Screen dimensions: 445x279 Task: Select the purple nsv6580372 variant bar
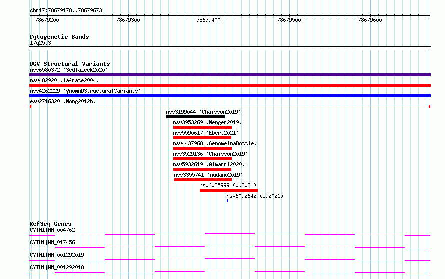[230, 75]
